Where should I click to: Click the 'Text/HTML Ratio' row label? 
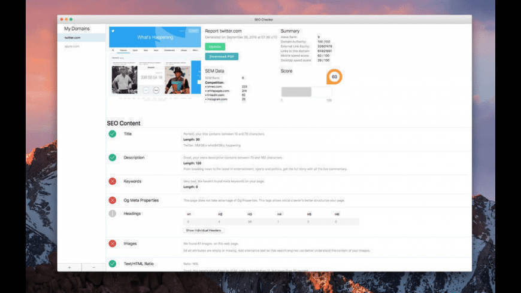tap(138, 264)
